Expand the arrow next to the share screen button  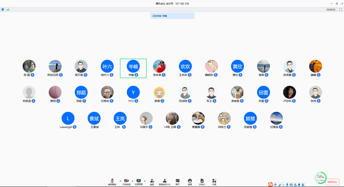[x=144, y=181]
